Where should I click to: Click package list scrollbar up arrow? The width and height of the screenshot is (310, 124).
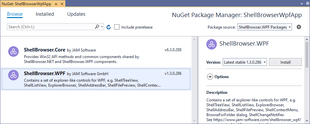pos(194,40)
